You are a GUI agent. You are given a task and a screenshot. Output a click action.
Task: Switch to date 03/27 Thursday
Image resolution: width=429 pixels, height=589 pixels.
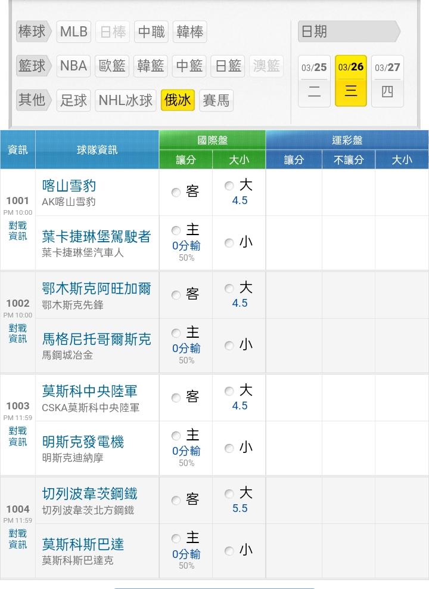[387, 81]
